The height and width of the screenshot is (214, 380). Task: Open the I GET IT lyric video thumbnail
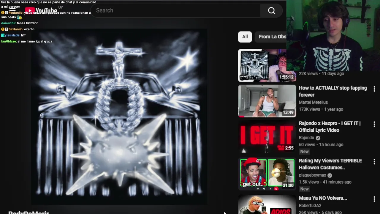pos(267,136)
